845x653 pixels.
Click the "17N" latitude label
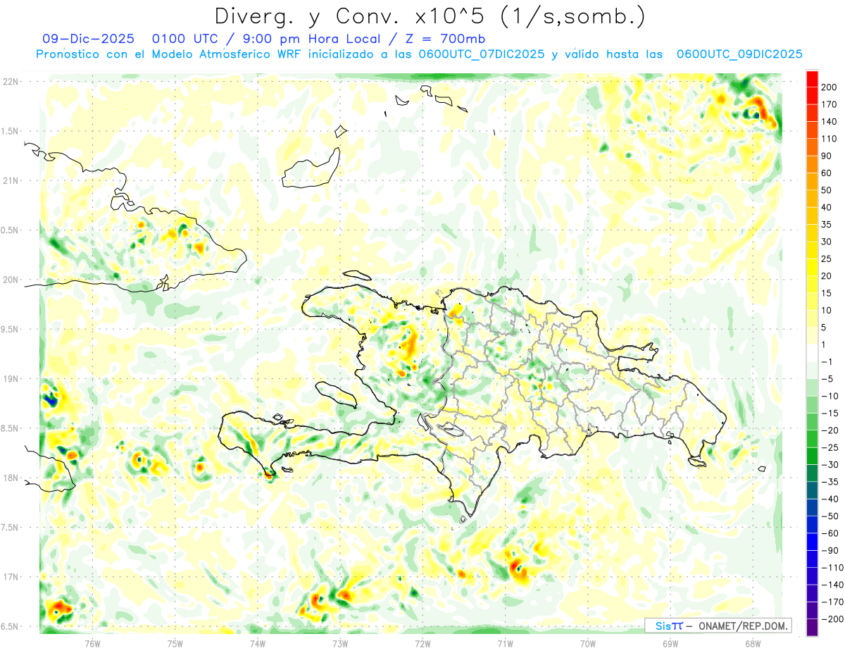11,577
